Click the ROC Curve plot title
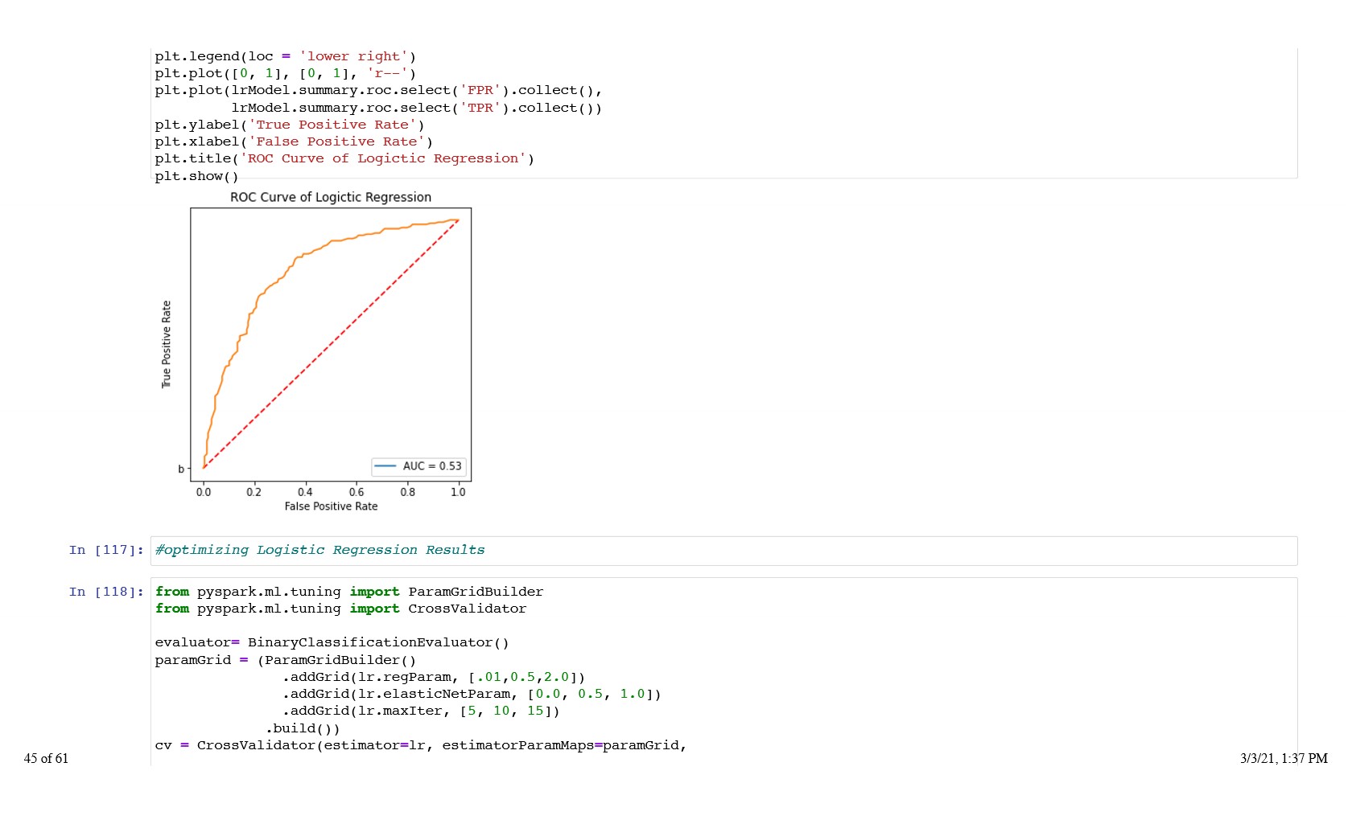The width and height of the screenshot is (1352, 820). click(x=330, y=198)
